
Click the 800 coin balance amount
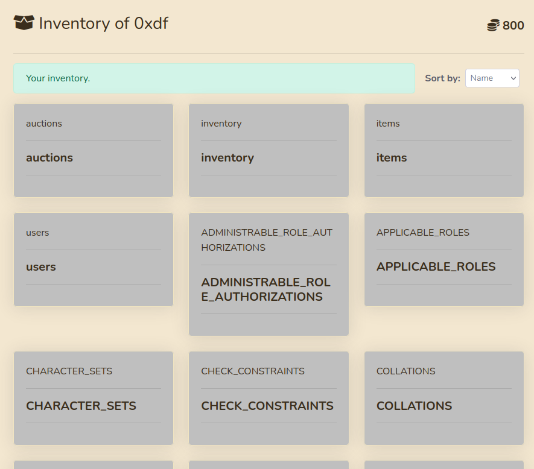pyautogui.click(x=513, y=25)
